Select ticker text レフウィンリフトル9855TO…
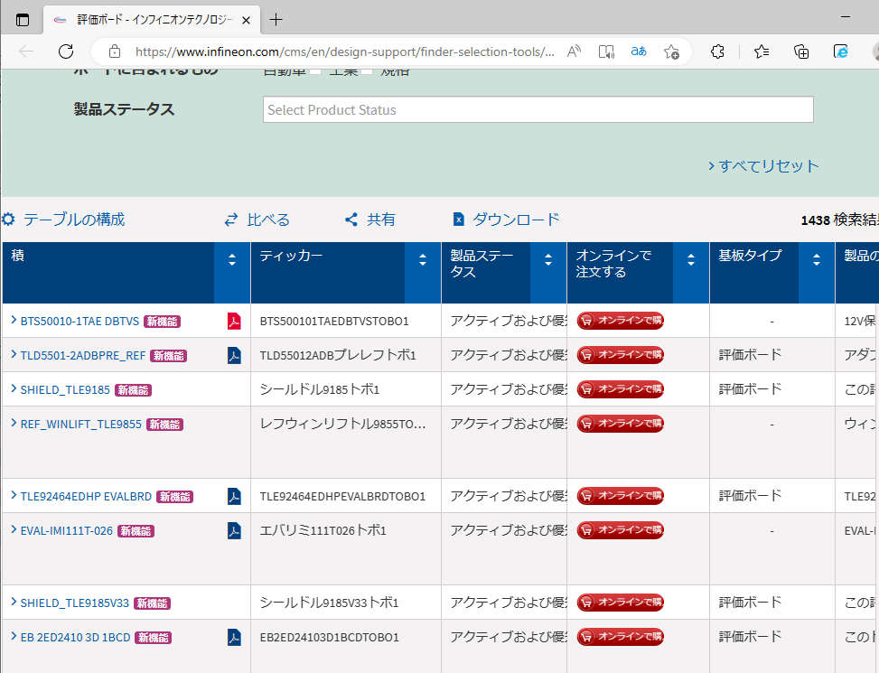Screen dimensions: 879x673 point(342,425)
